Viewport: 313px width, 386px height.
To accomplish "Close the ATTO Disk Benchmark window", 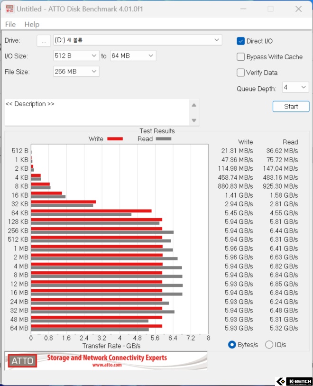I will [298, 9].
